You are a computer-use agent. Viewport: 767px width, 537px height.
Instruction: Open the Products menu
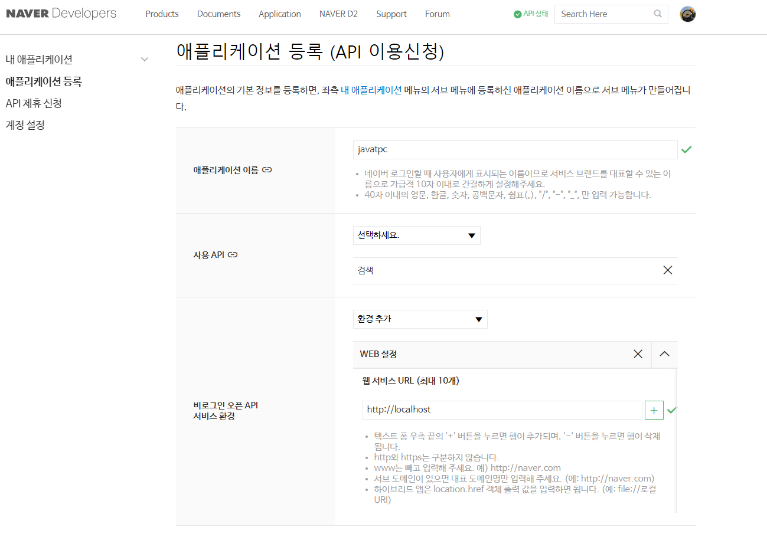[x=162, y=14]
